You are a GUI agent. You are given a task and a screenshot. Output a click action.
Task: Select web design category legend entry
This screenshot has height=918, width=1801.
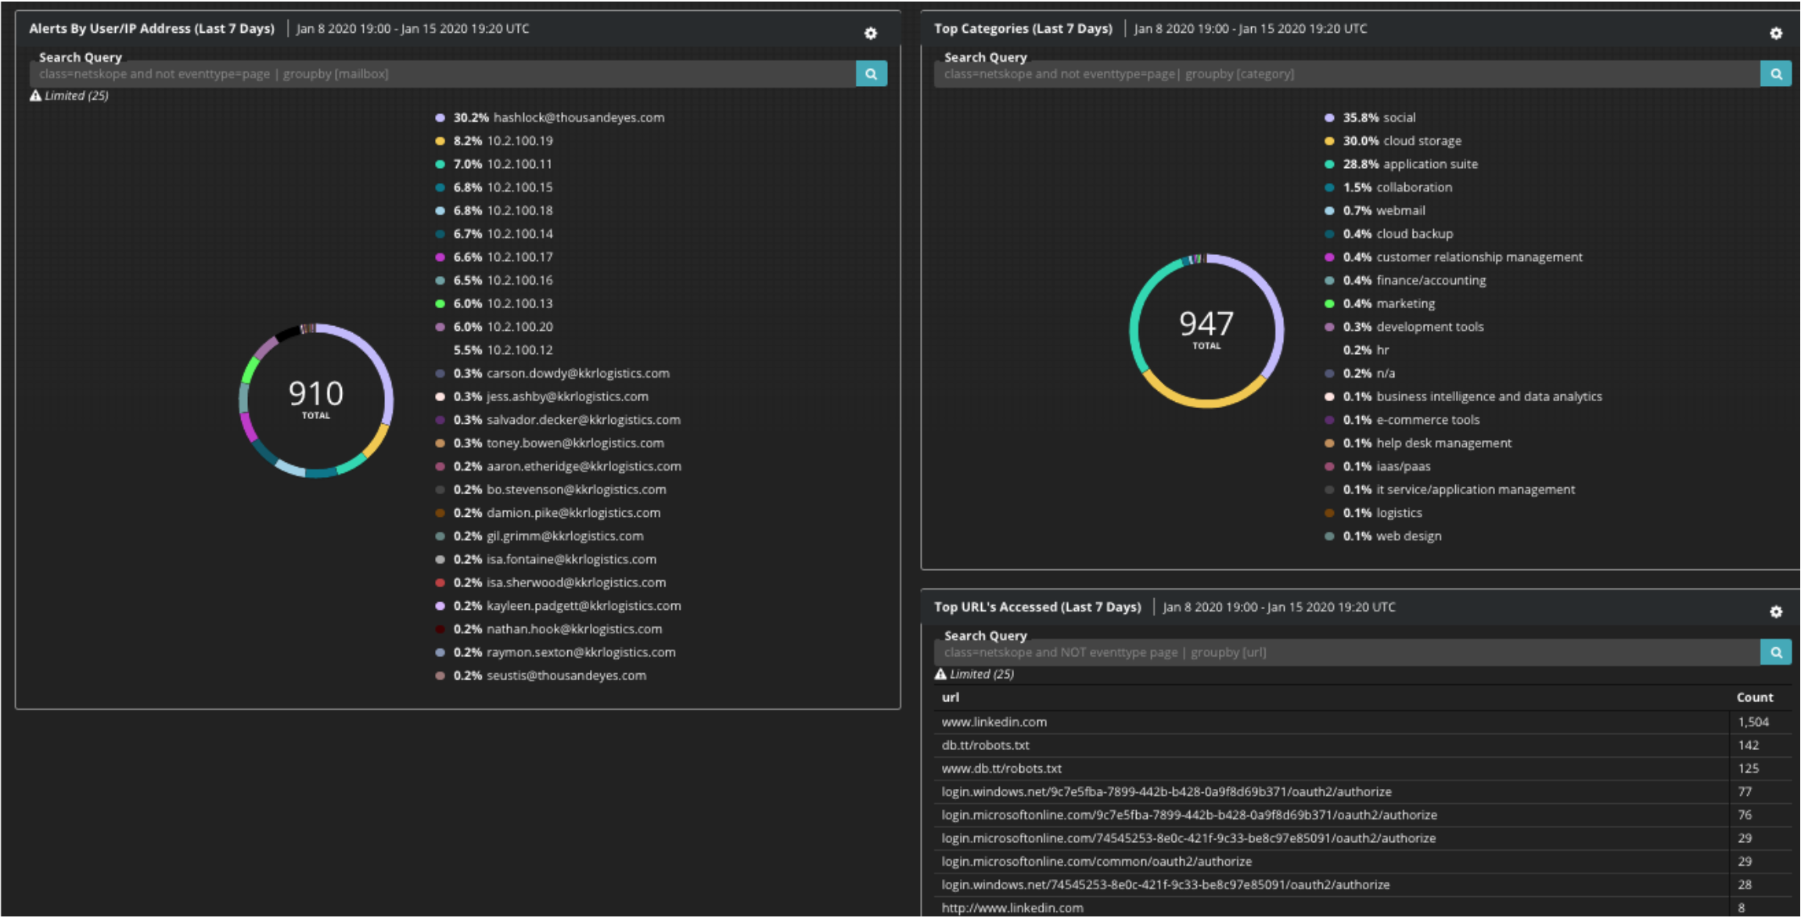[1383, 536]
